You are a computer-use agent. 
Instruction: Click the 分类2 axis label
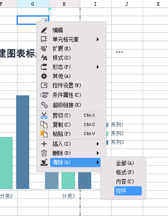7,196
